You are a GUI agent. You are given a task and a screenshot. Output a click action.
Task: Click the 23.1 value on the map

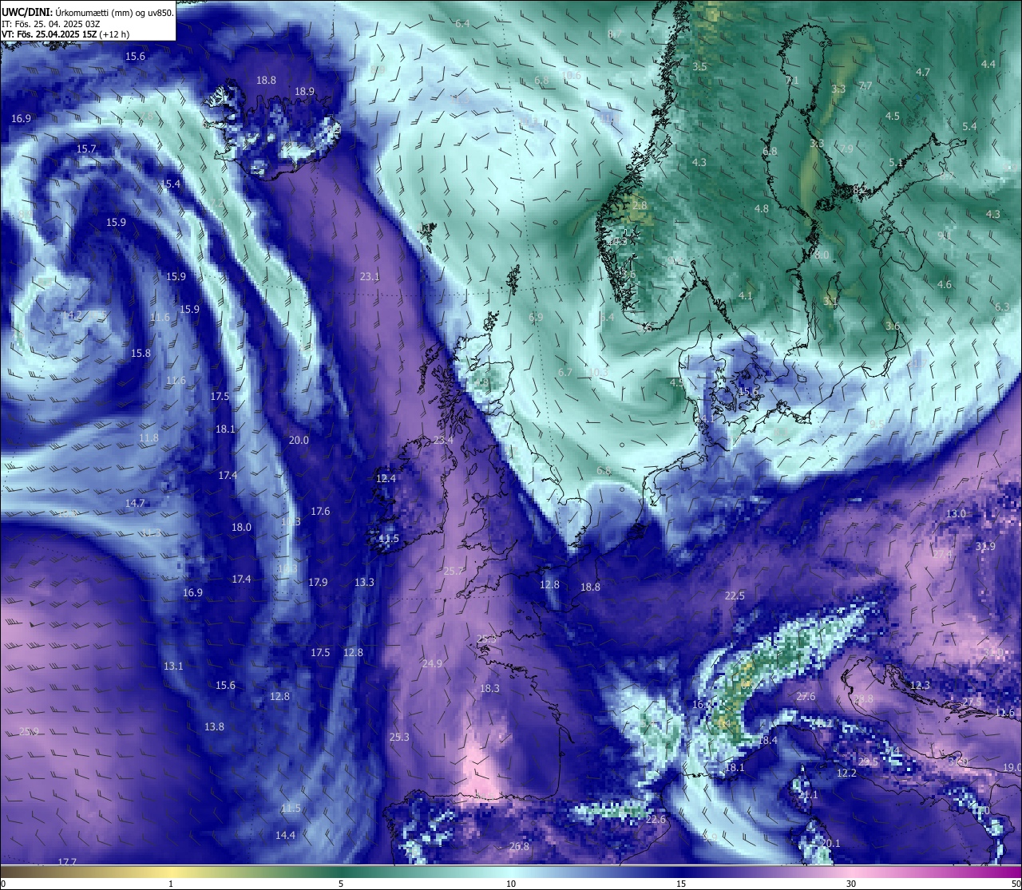tap(370, 277)
